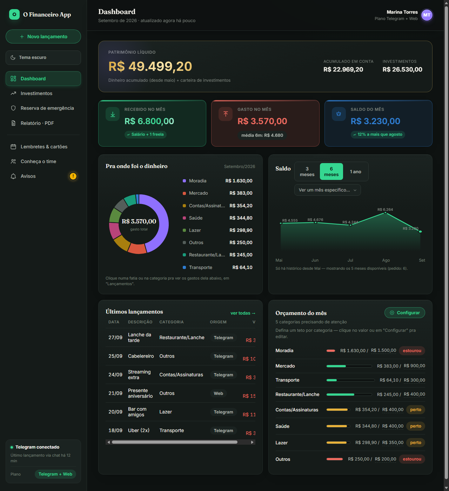Follow the ver todas link

(x=243, y=313)
